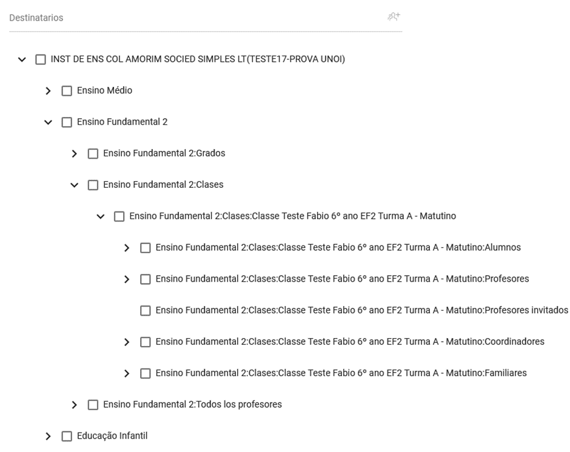Select the Matutino:Familiares checkbox
Screen dimensions: 570x452
point(146,374)
